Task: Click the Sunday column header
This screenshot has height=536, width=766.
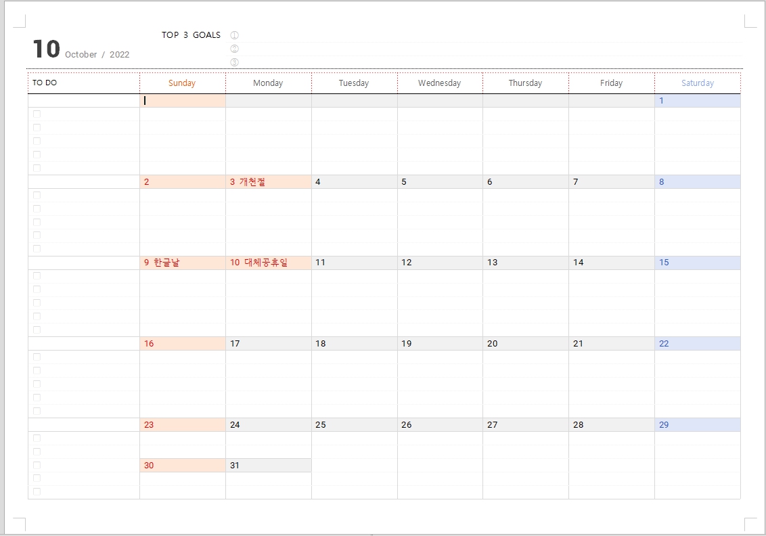Action: click(182, 83)
